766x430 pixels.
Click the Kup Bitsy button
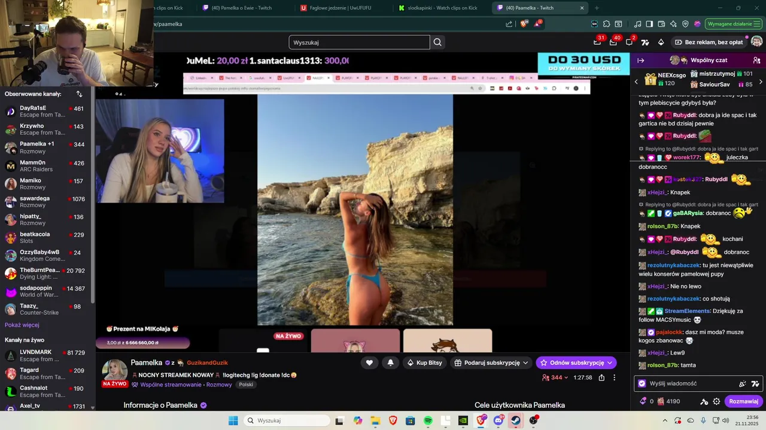point(425,363)
